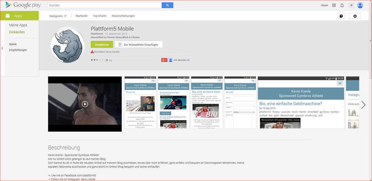
Task: Open Empfehlungen in the sidebar
Action: [18, 50]
